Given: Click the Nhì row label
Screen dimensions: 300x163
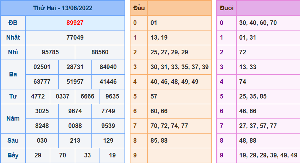Looking at the screenshot, I should point(13,52).
